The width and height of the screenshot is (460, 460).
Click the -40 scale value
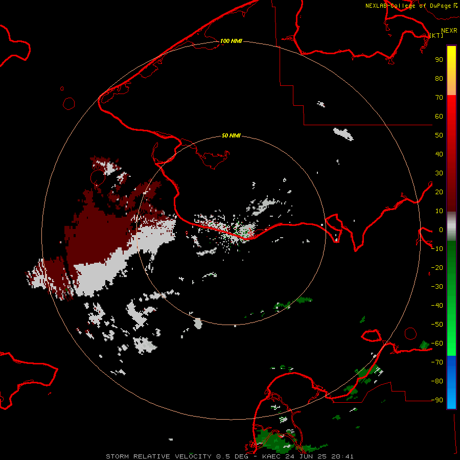pos(437,306)
